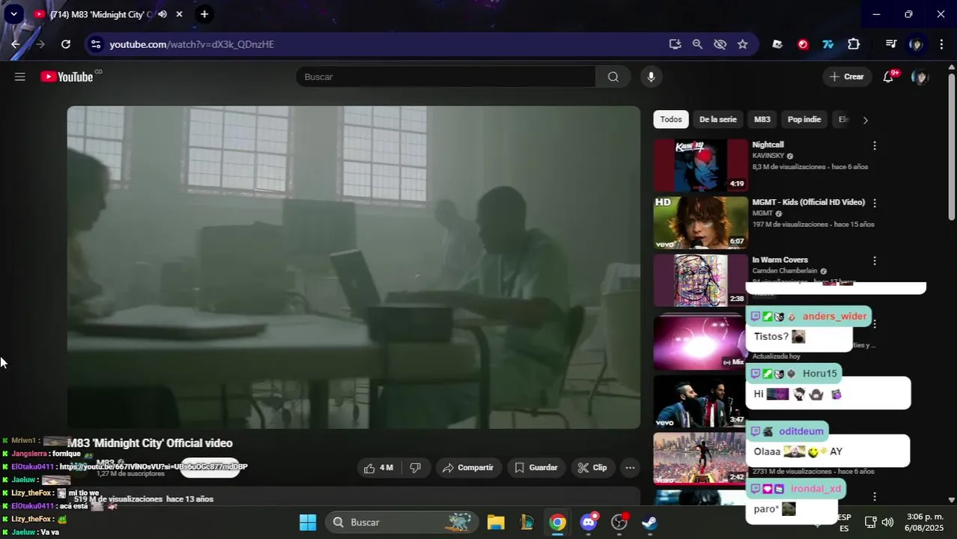Image resolution: width=957 pixels, height=539 pixels.
Task: Open the 7TV extension icon
Action: click(x=827, y=44)
